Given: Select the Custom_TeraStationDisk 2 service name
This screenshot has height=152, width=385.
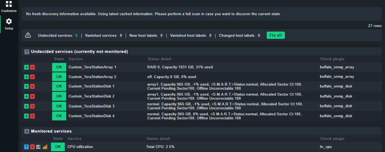Looking at the screenshot, I should pos(91,96).
